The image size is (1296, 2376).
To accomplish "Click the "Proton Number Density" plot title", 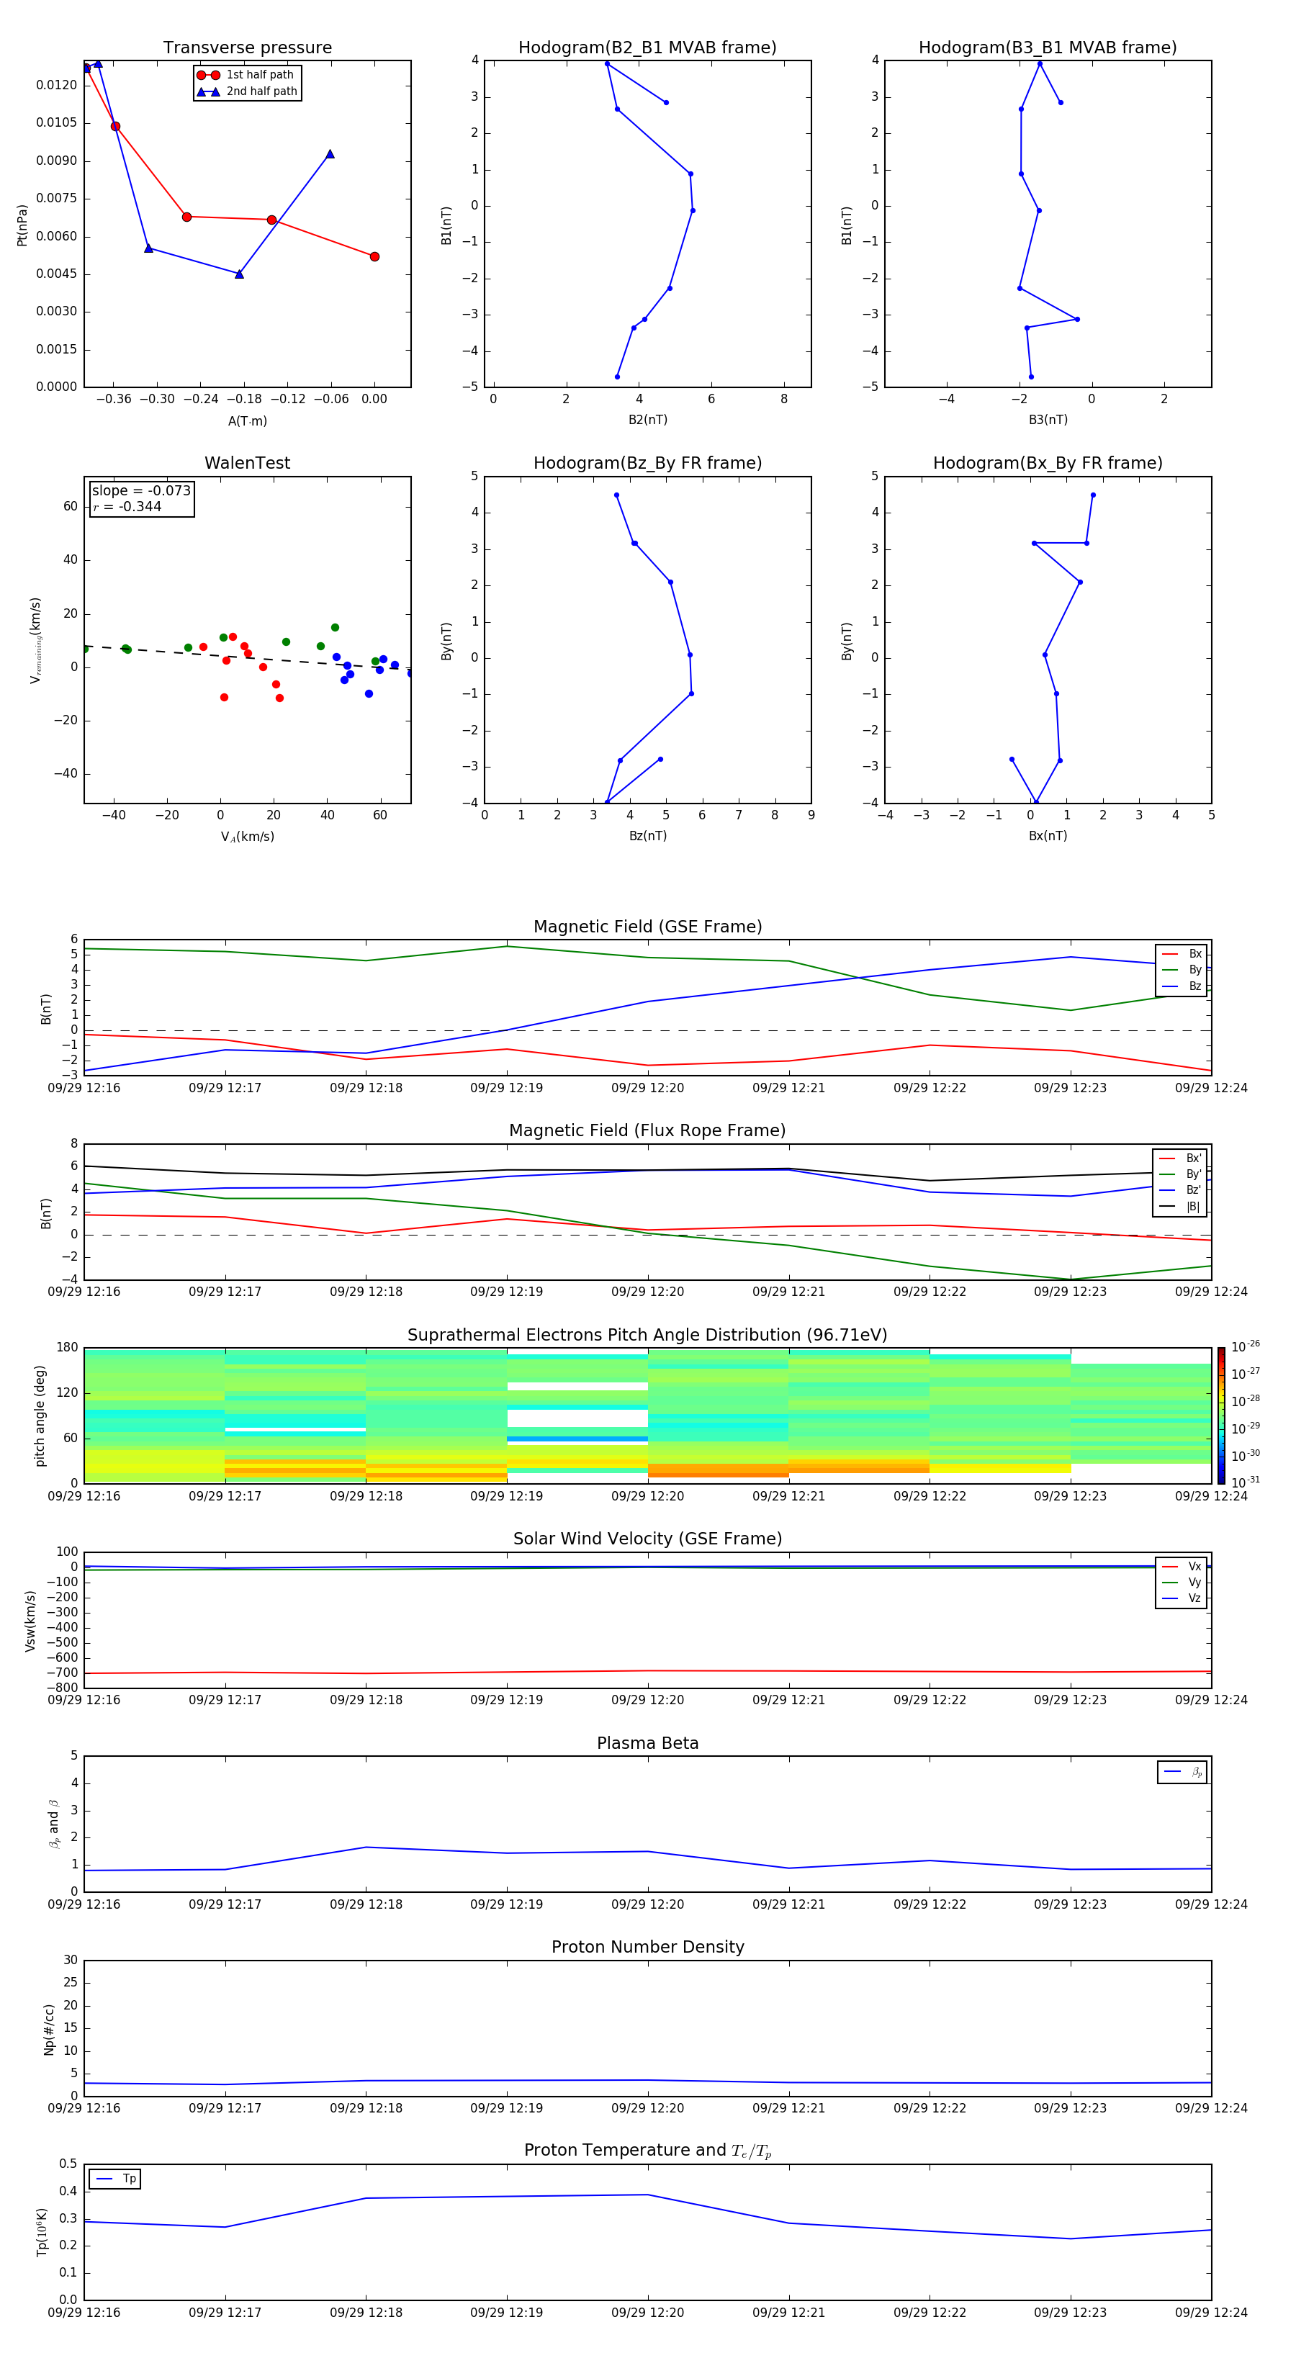I will [x=647, y=1948].
